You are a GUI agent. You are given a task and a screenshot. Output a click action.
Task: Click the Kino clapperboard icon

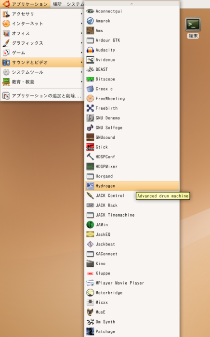coord(90,263)
